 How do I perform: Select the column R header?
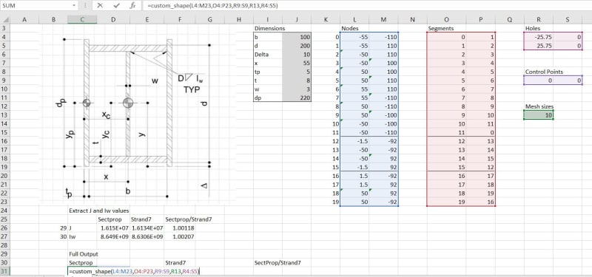539,20
